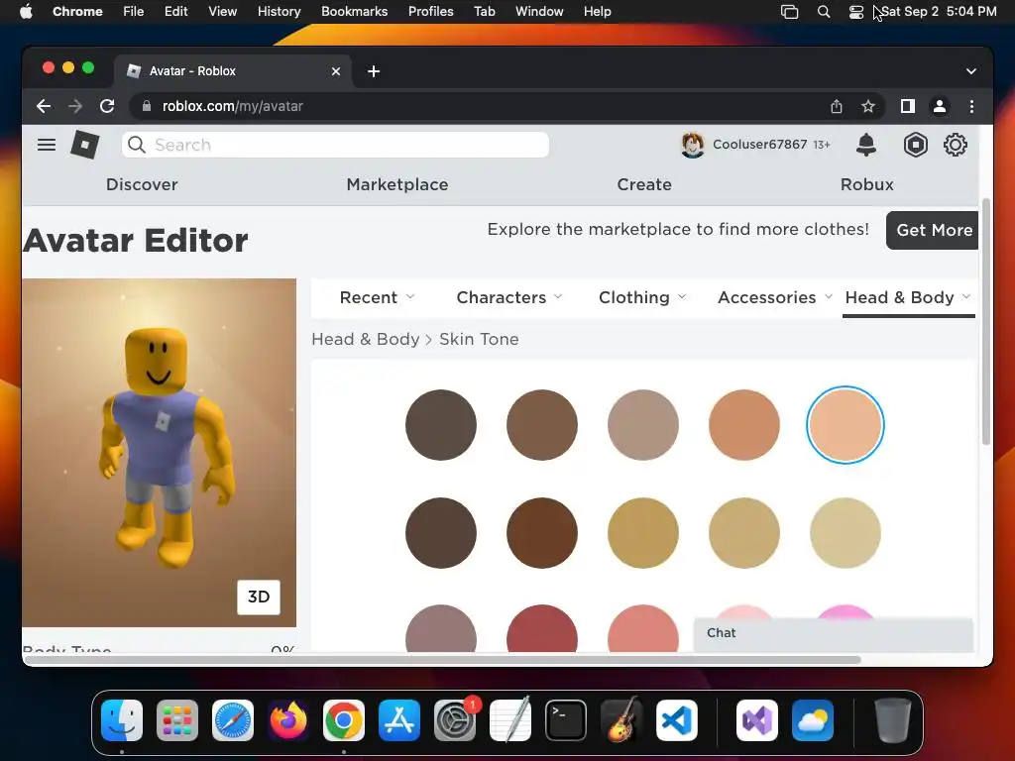Go back with browser back arrow
1015x761 pixels.
[44, 106]
